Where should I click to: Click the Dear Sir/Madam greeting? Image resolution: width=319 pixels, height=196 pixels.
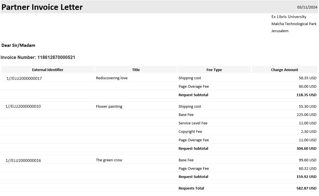[x=18, y=45]
